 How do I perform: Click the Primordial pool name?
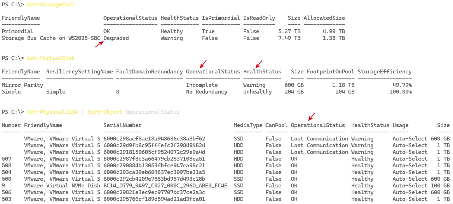[x=18, y=31]
